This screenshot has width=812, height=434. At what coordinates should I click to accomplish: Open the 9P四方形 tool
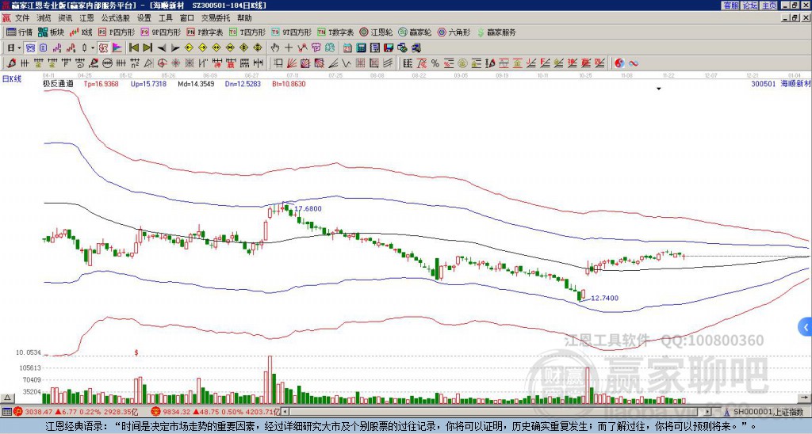160,32
